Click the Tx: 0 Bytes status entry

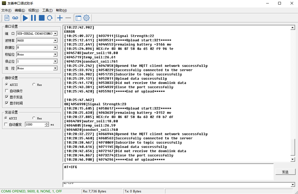point(133,191)
